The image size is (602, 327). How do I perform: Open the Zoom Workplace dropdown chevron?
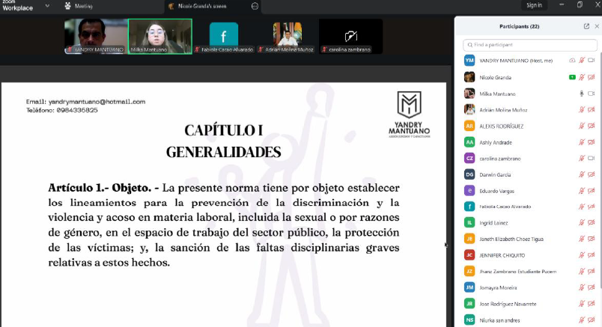click(48, 5)
